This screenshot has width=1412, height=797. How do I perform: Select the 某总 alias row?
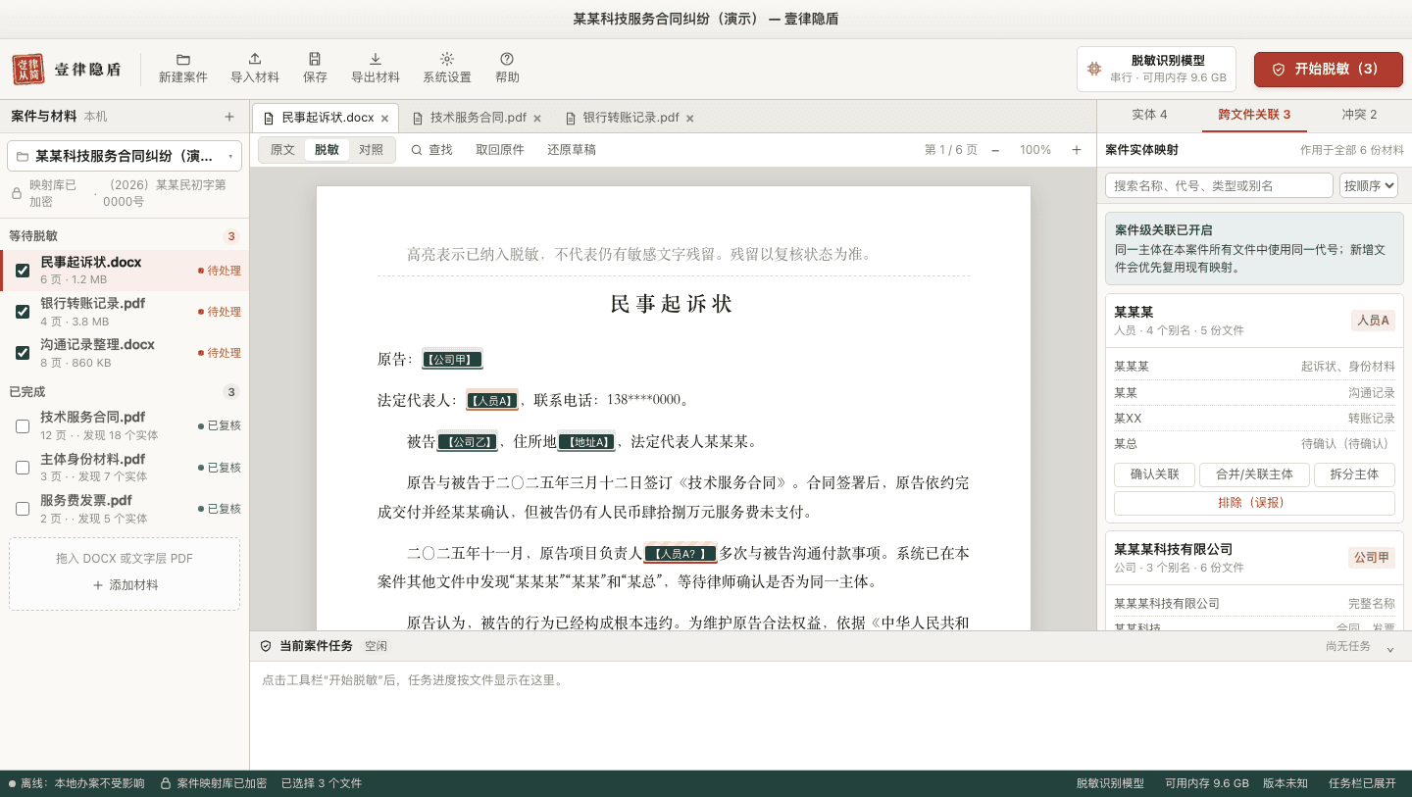(x=1254, y=444)
